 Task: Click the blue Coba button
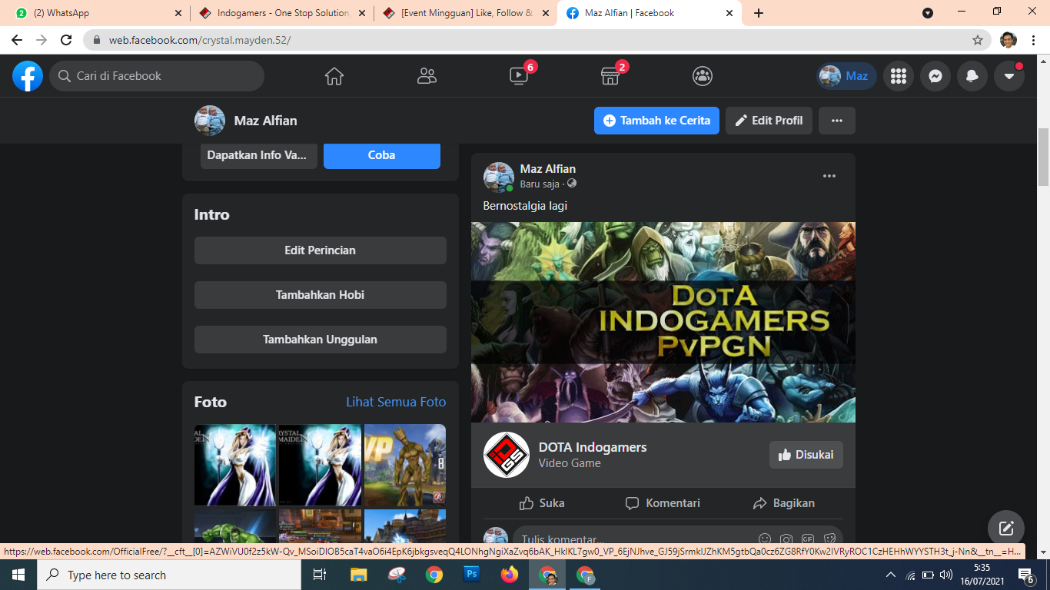click(382, 155)
